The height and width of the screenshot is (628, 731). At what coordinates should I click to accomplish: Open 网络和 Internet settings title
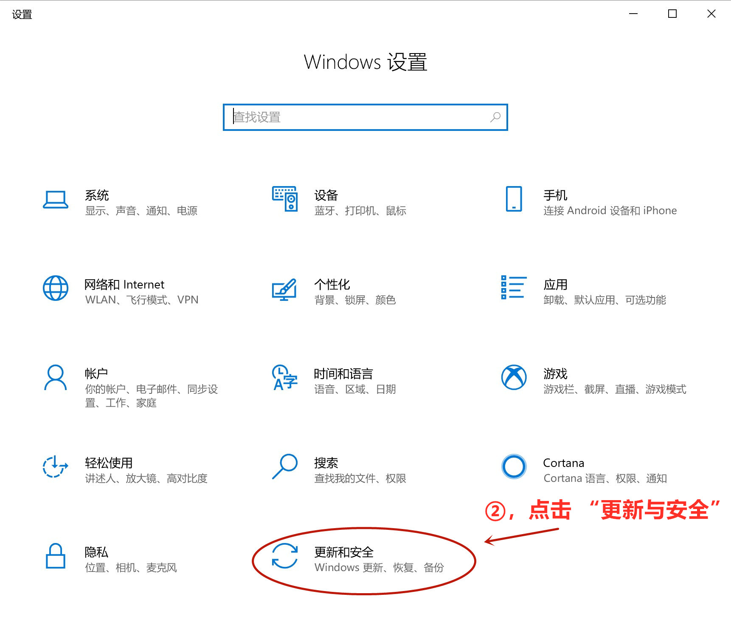pyautogui.click(x=124, y=285)
